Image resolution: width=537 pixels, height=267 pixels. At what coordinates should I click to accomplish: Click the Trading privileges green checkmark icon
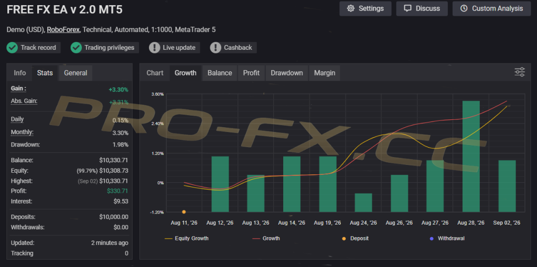[x=76, y=48]
